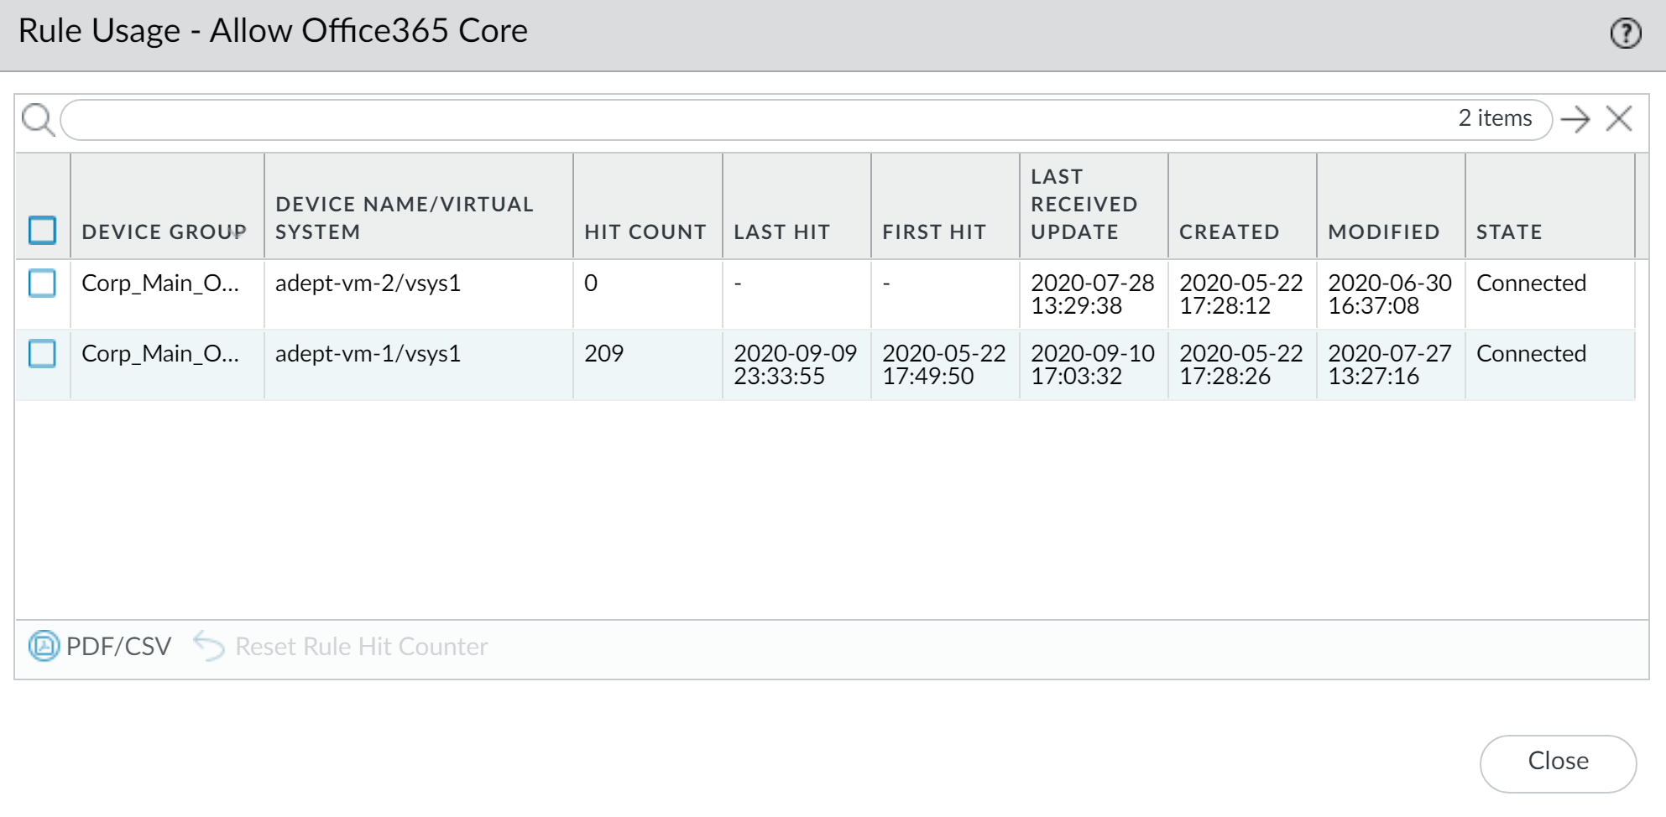Apply filter with the arrow icon
The height and width of the screenshot is (817, 1666).
(x=1575, y=119)
